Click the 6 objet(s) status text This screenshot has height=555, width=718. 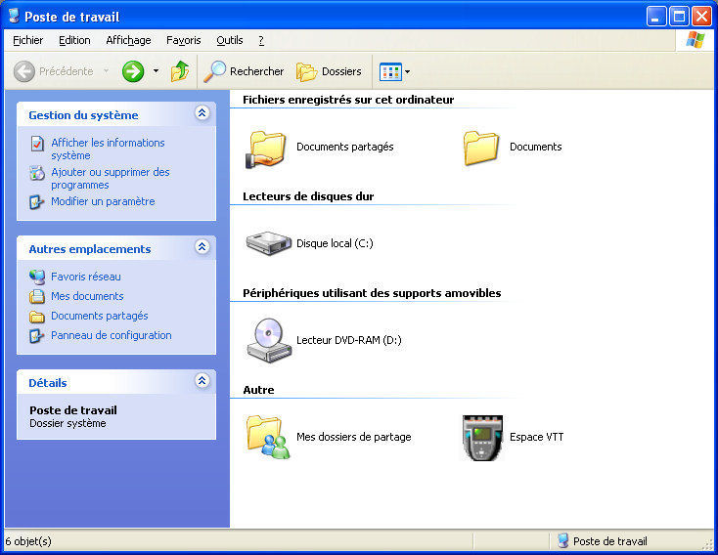click(28, 541)
